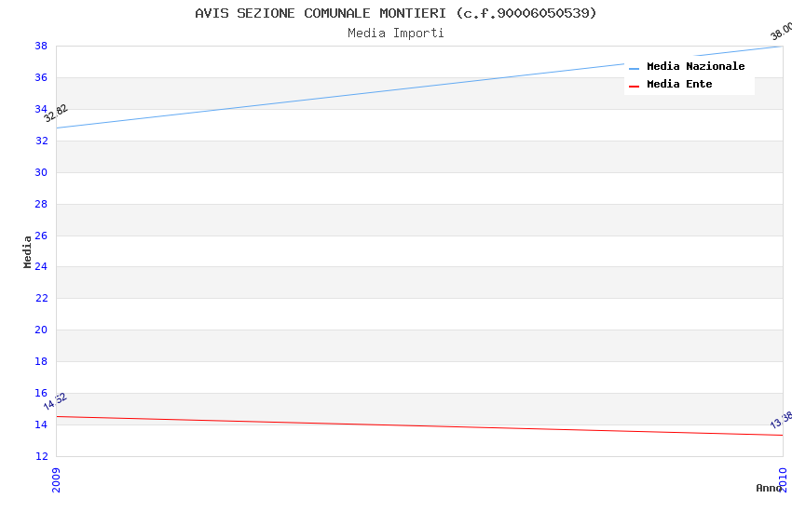Click the red Media Ente legend swatch
792x512 pixels.
pos(634,87)
